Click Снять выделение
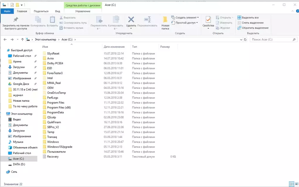This screenshot has width=299, height=187. click(x=251, y=22)
